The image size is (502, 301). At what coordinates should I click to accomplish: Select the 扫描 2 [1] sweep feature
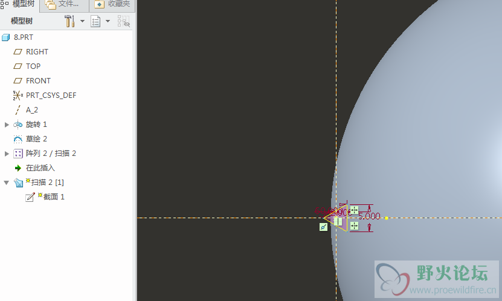pos(47,182)
